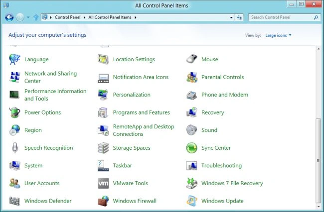Click the Phone and Modem icon
Screen dimensions: 324x212
191,95
